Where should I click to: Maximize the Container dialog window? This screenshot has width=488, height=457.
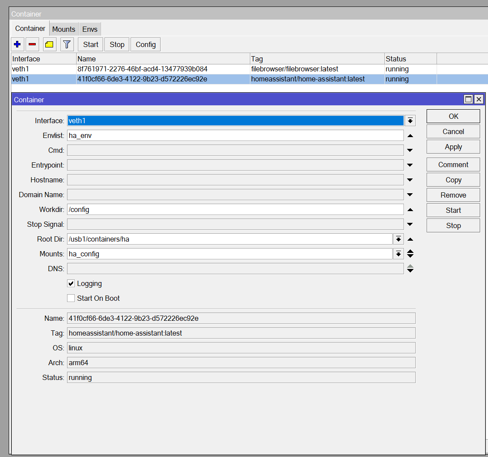[468, 100]
